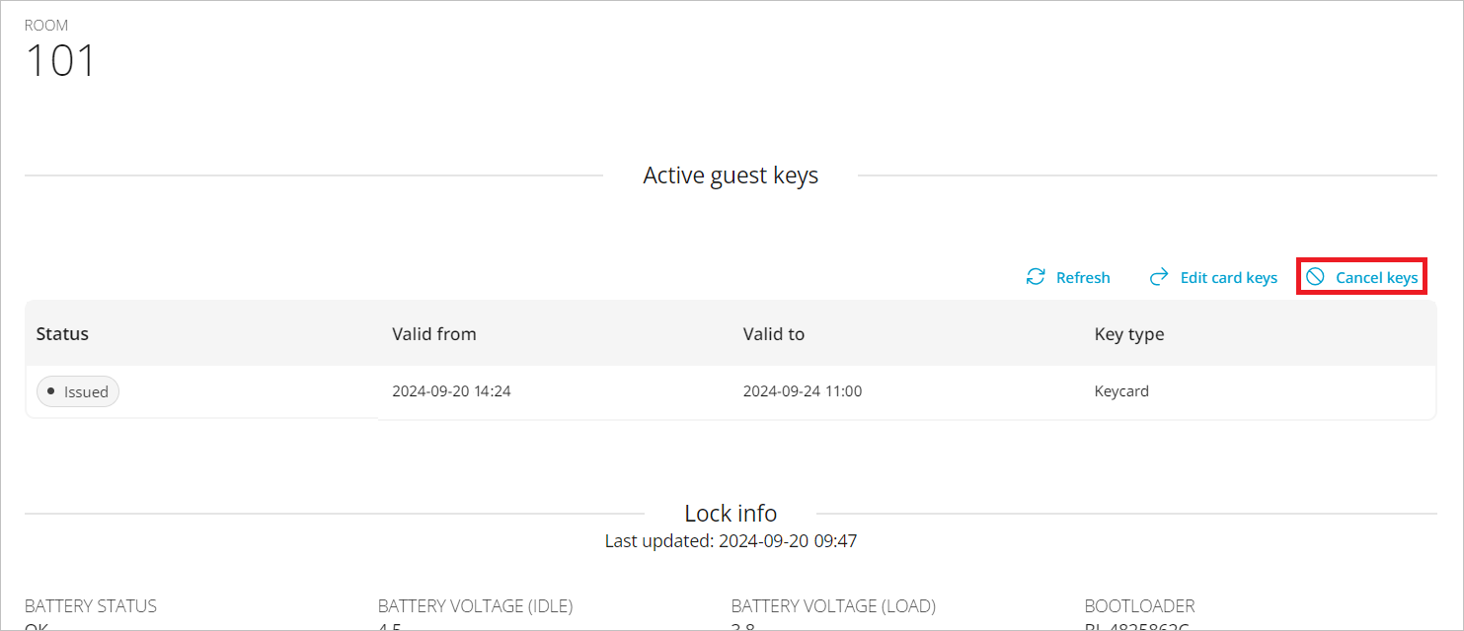Choose Cancel keys action
This screenshot has height=631, width=1464.
click(1376, 278)
